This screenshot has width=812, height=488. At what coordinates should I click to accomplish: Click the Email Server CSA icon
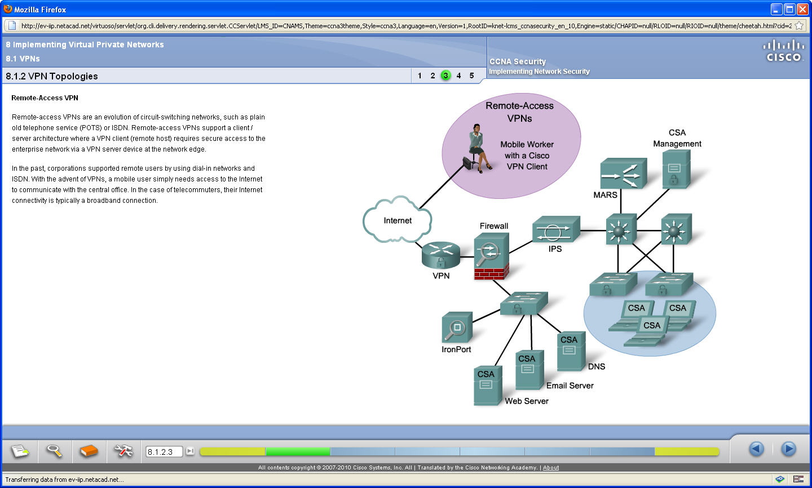[529, 370]
